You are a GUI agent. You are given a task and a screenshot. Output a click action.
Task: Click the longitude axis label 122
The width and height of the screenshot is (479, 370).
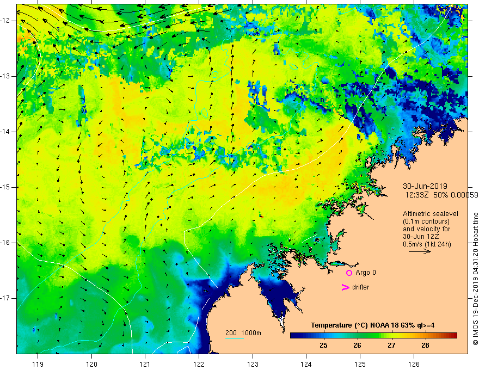pos(199,364)
